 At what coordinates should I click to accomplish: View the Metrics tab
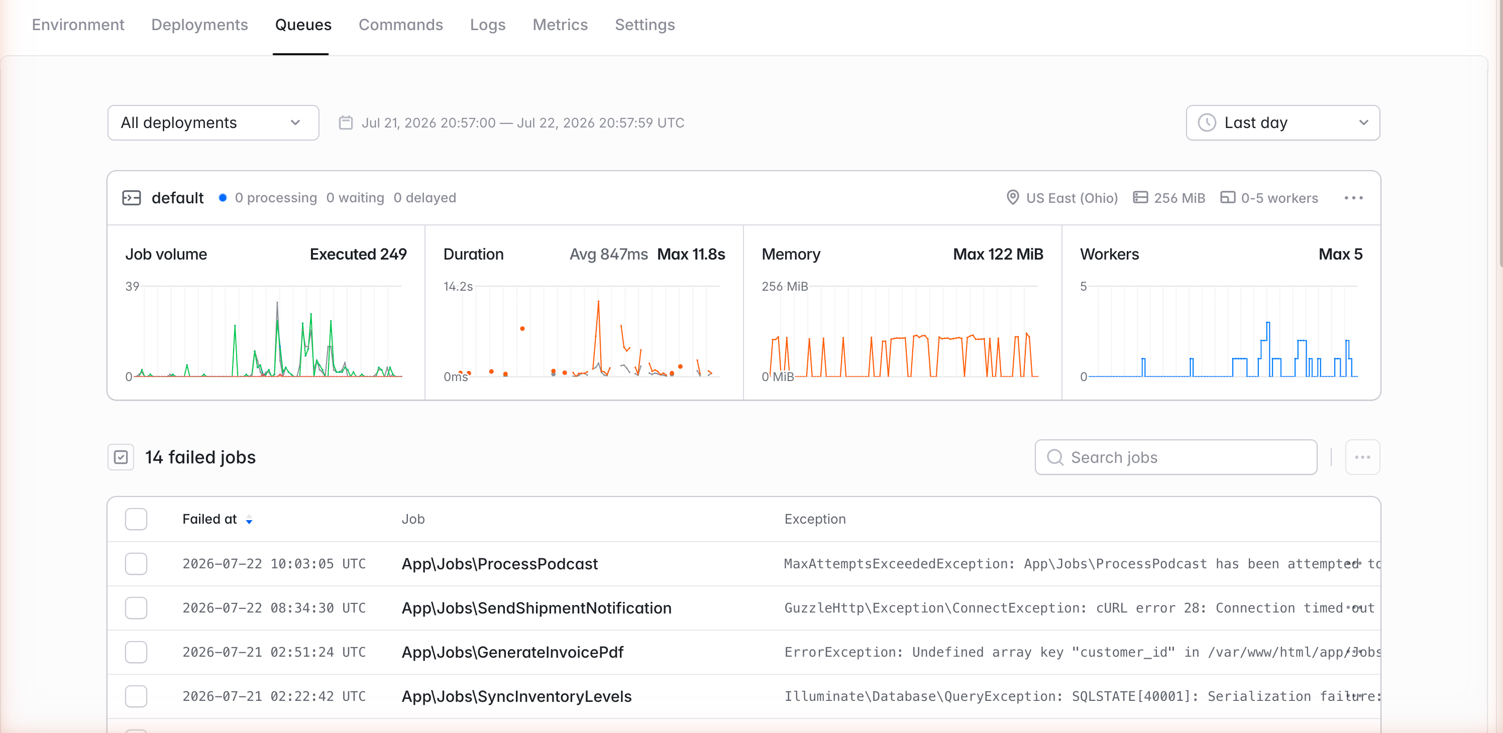coord(560,25)
